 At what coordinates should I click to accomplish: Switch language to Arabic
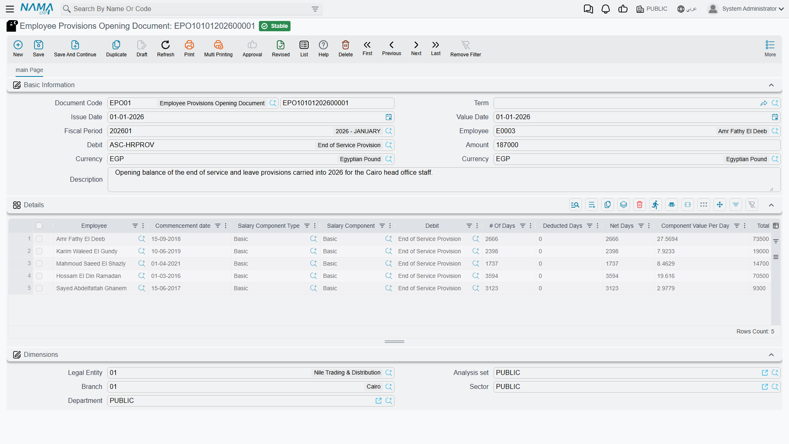click(x=687, y=9)
